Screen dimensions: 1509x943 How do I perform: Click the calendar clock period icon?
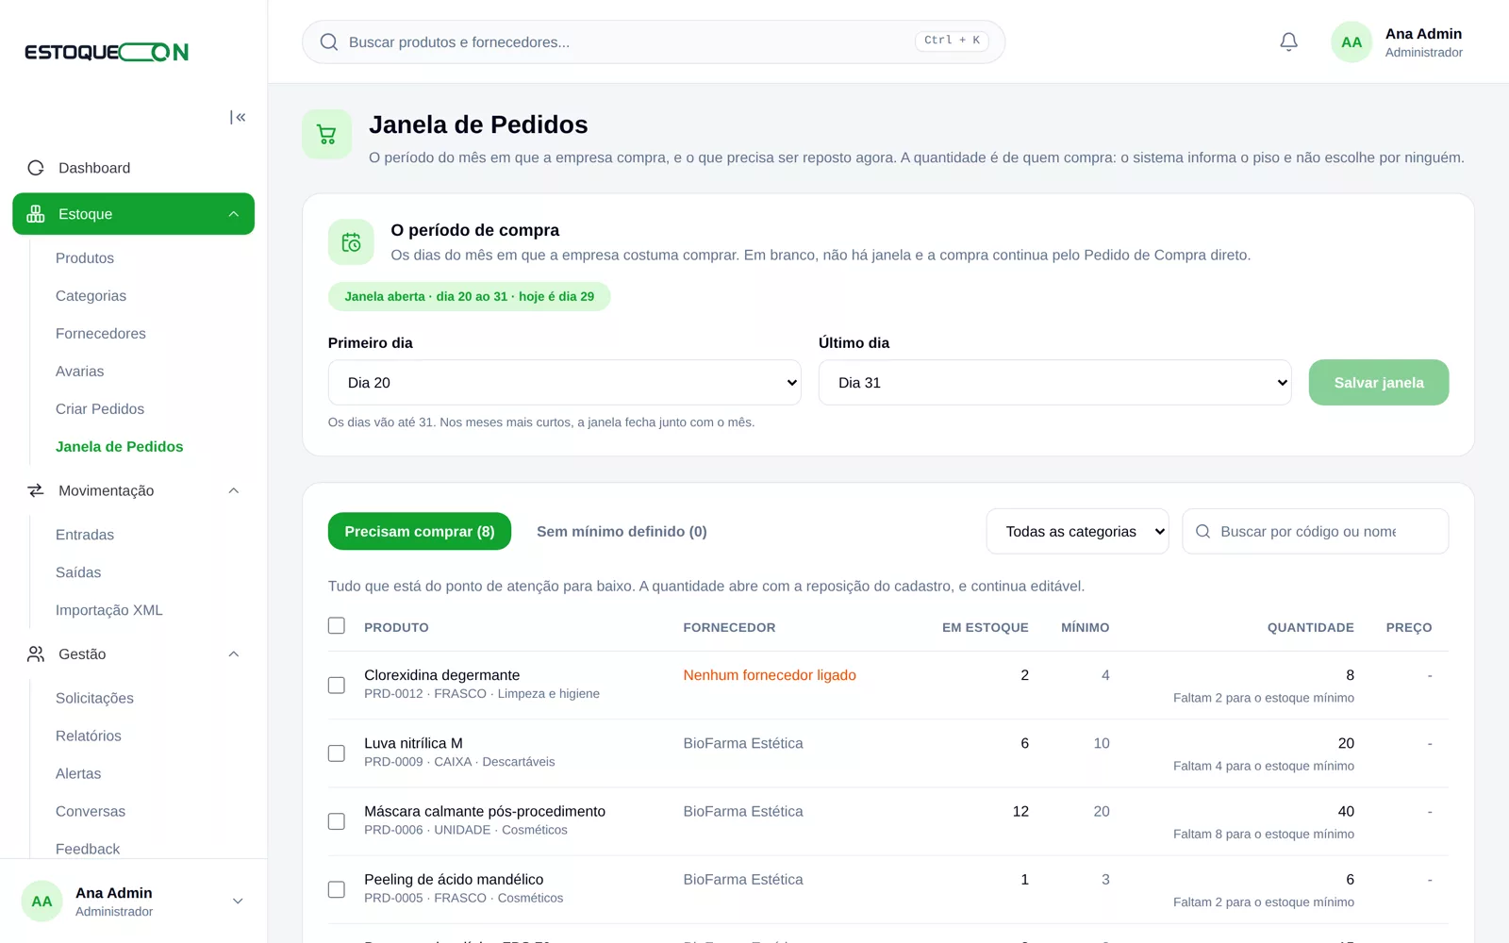point(351,242)
